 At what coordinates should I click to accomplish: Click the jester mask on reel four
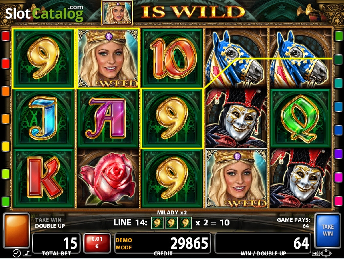point(236,118)
